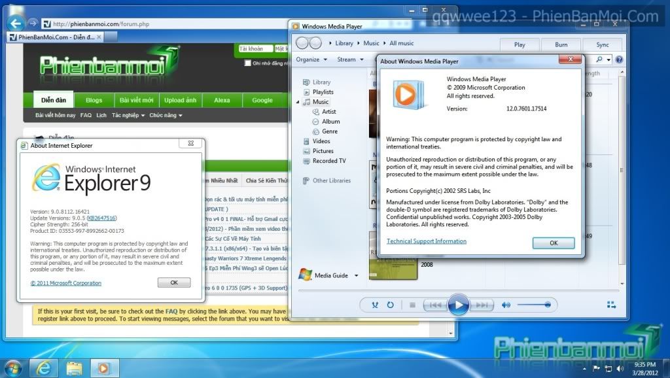The width and height of the screenshot is (670, 378).
Task: Click the Play button in Media Player
Action: pyautogui.click(x=459, y=305)
